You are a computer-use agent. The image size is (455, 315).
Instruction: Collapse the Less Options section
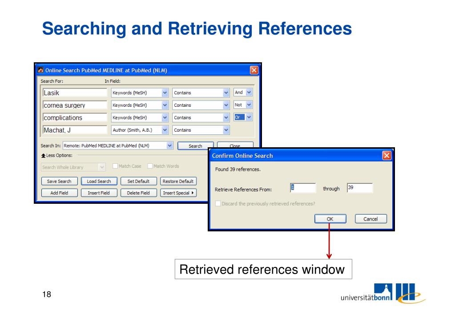pyautogui.click(x=44, y=156)
